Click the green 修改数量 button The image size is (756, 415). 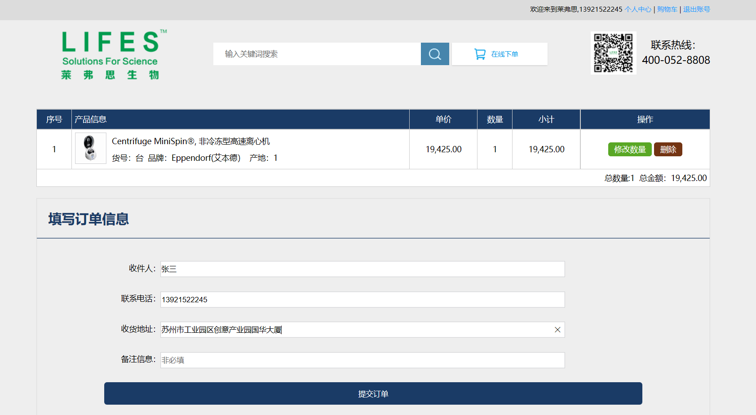point(630,150)
